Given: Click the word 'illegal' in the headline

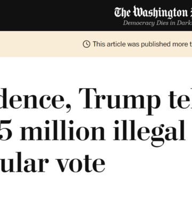Looking at the screenshot, I should tap(149, 133).
